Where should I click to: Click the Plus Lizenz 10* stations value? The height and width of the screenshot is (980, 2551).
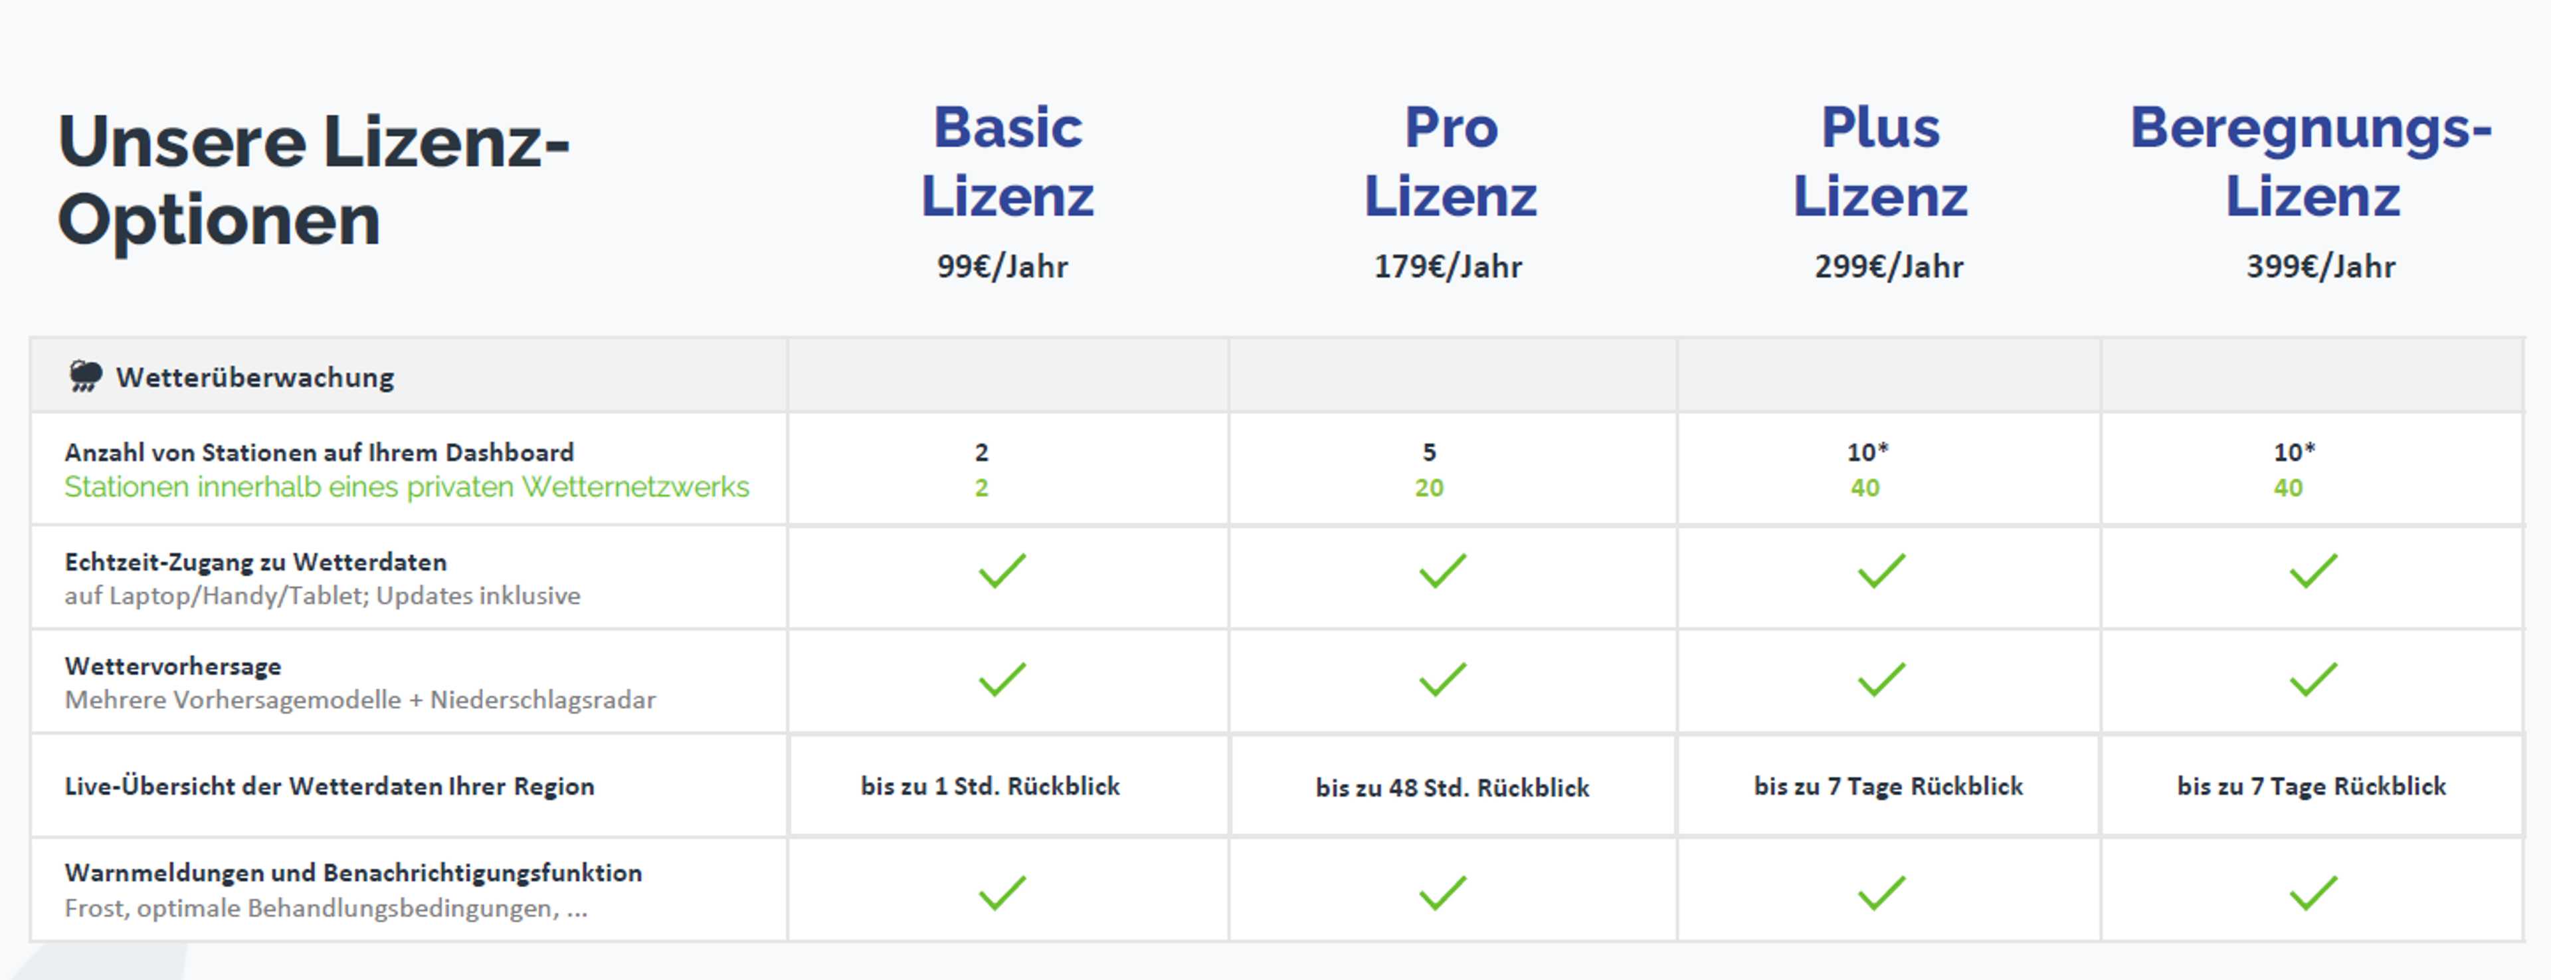click(1867, 452)
